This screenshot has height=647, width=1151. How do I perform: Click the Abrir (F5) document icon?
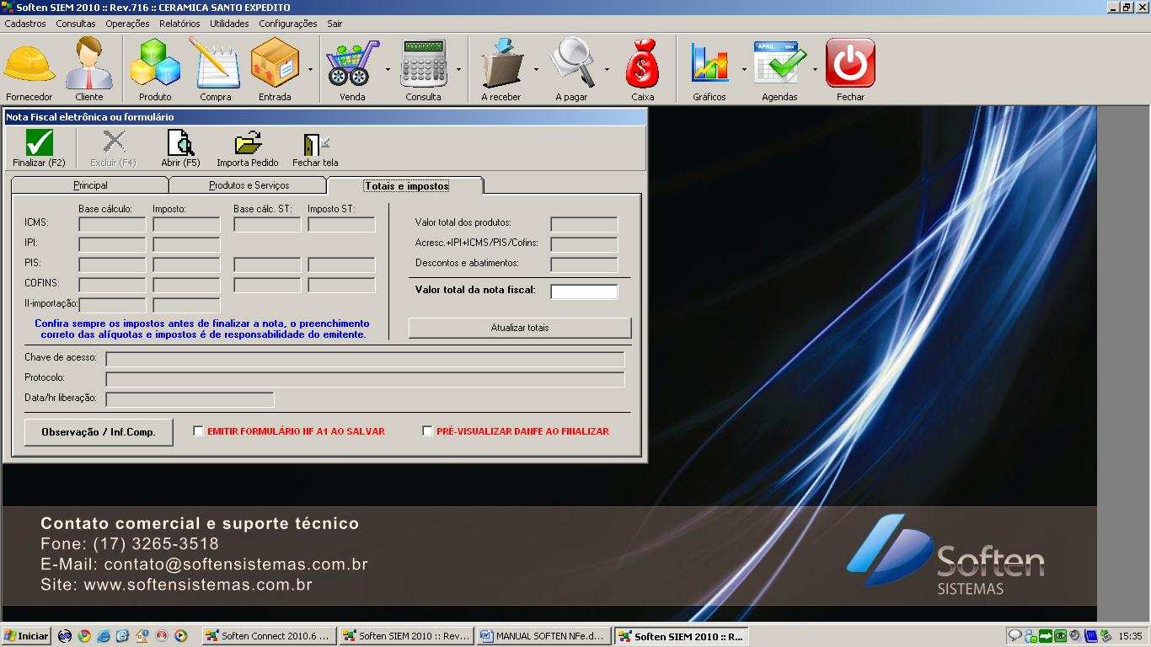[180, 143]
